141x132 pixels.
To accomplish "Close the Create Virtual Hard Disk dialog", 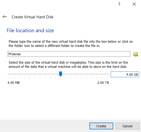I will click(134, 4).
